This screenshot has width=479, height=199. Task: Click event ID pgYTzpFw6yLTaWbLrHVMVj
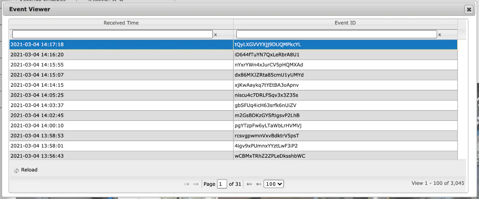point(268,126)
